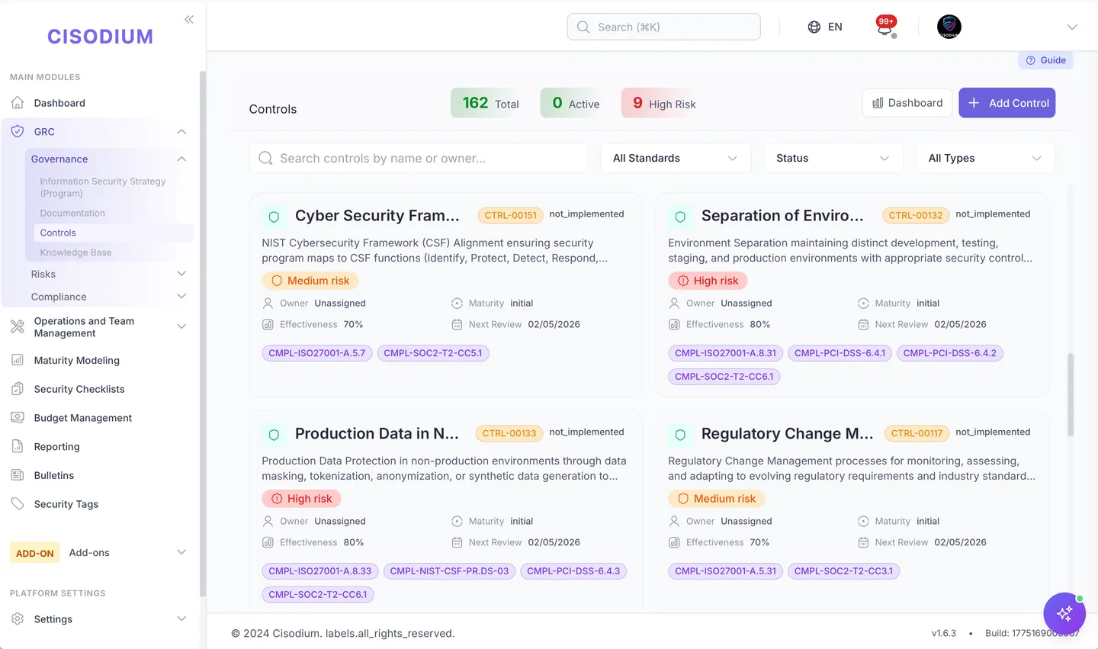Open the All Standards dropdown
Viewport: 1098px width, 649px height.
[675, 158]
